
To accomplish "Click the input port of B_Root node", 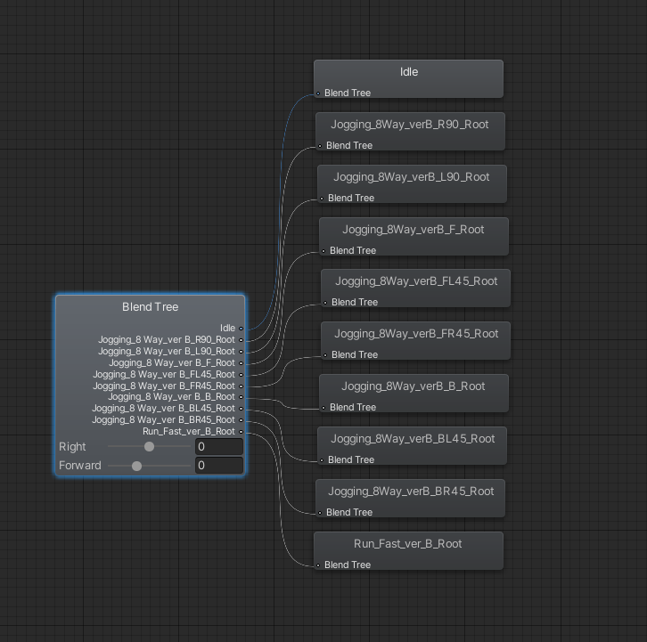I will [x=323, y=408].
